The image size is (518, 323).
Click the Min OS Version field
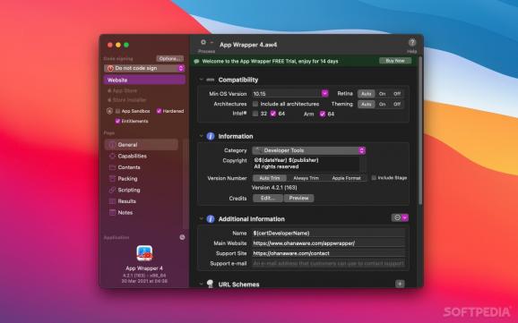pyautogui.click(x=287, y=94)
